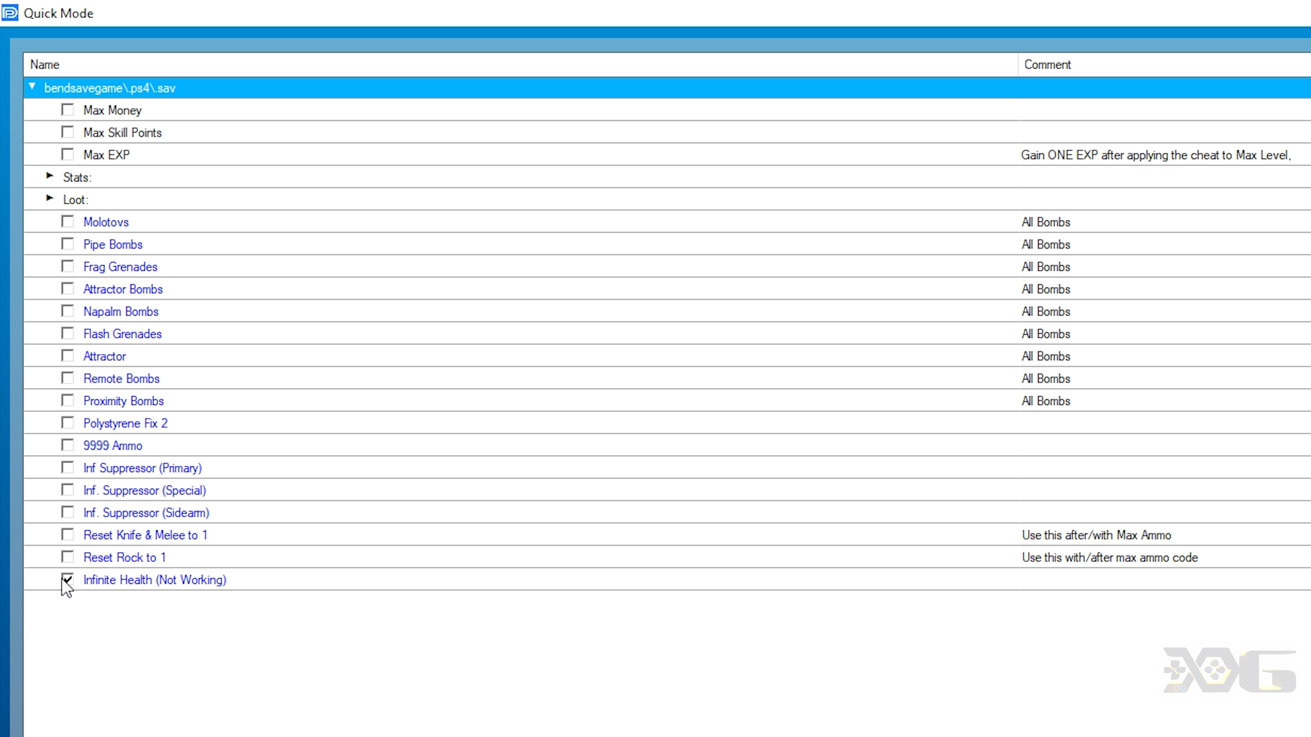
Task: Click the Loot section collapse icon
Action: 50,199
